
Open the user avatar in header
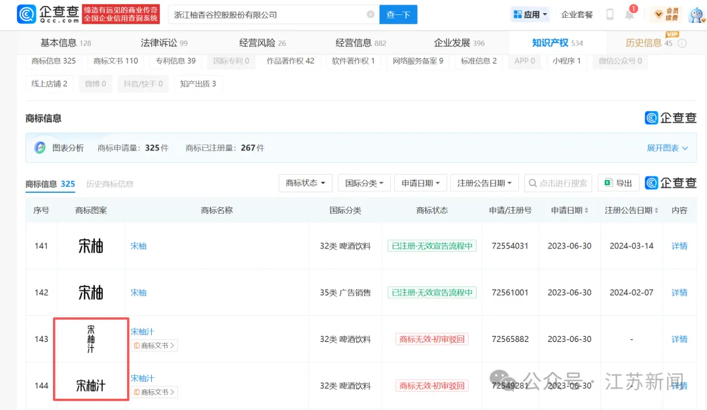pyautogui.click(x=695, y=14)
